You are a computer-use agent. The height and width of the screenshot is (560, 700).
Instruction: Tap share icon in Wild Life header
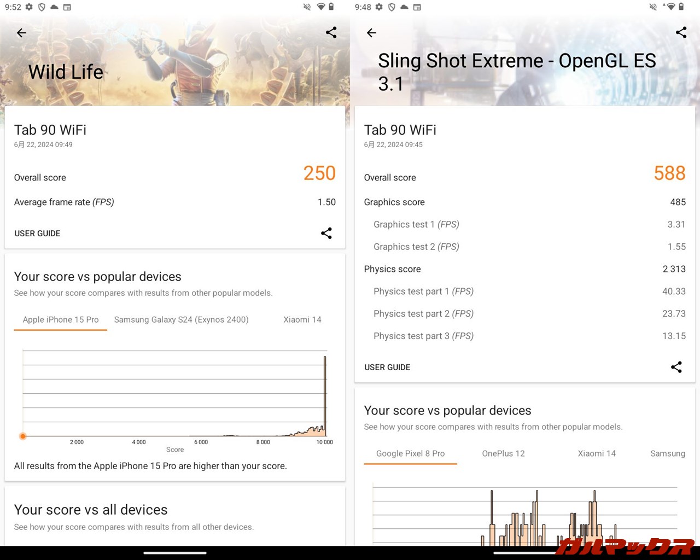331,32
